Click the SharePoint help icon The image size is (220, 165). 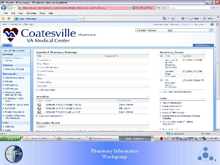click(212, 24)
